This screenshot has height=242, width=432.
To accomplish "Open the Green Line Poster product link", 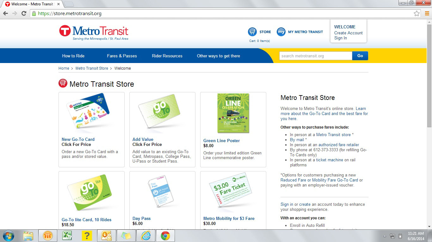I will (222, 141).
